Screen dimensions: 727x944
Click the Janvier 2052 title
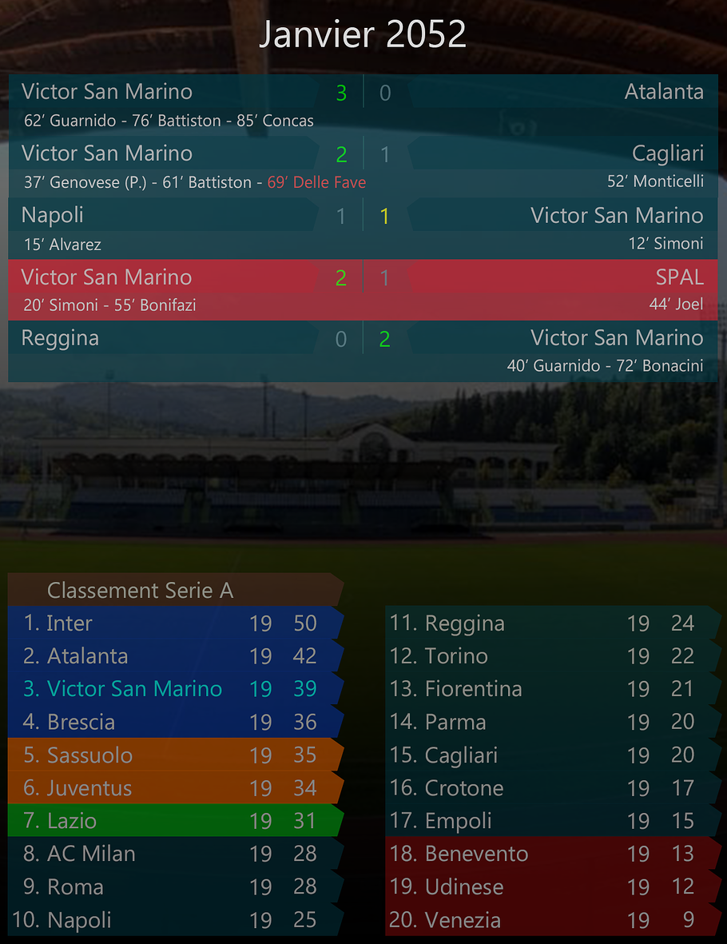pos(363,35)
